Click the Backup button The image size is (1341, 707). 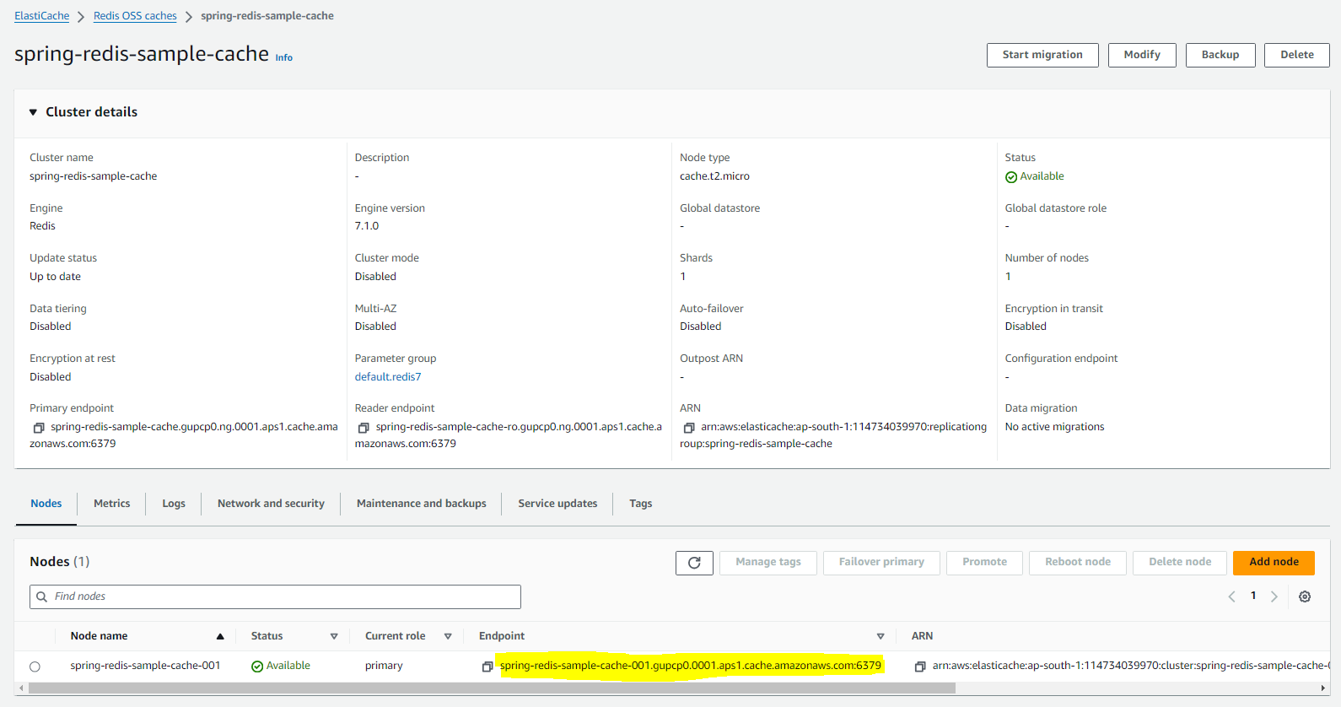coord(1220,55)
